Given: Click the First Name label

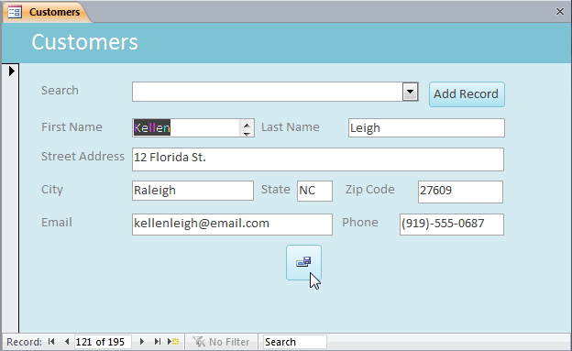Looking at the screenshot, I should pos(71,127).
